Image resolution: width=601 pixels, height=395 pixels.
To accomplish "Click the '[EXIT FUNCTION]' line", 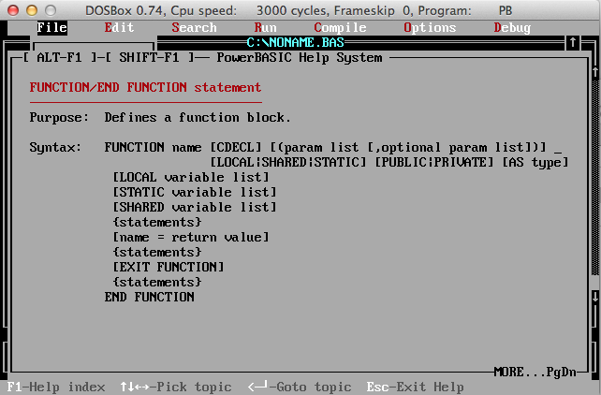I will coord(169,267).
